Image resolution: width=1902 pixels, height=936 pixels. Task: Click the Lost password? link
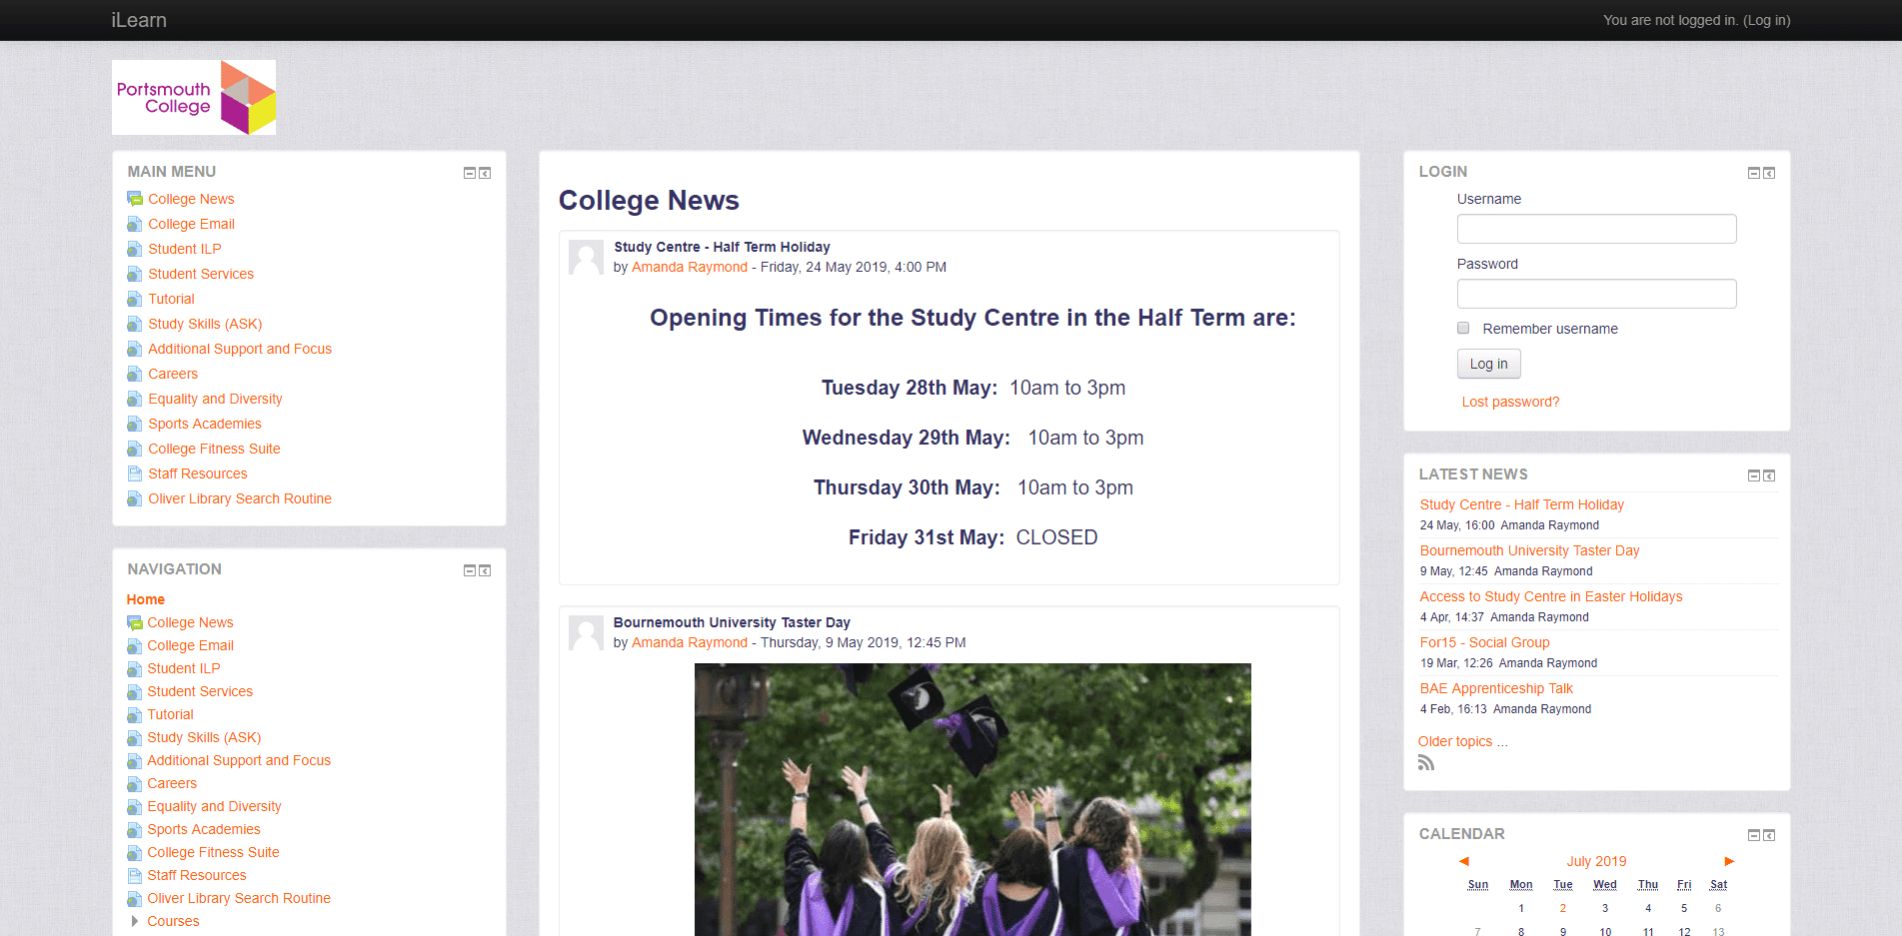tap(1510, 402)
